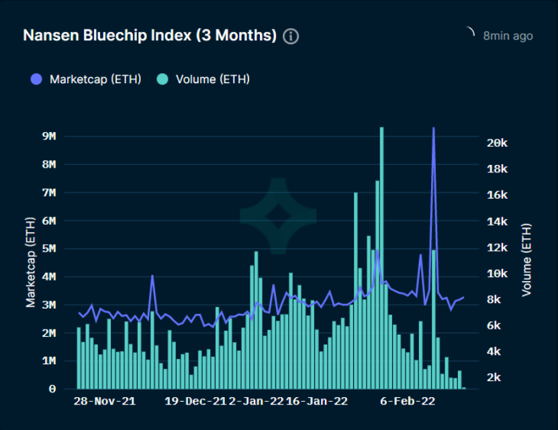Viewport: 558px width, 430px height.
Task: Click the 20k label on volume axis
Action: (x=497, y=143)
